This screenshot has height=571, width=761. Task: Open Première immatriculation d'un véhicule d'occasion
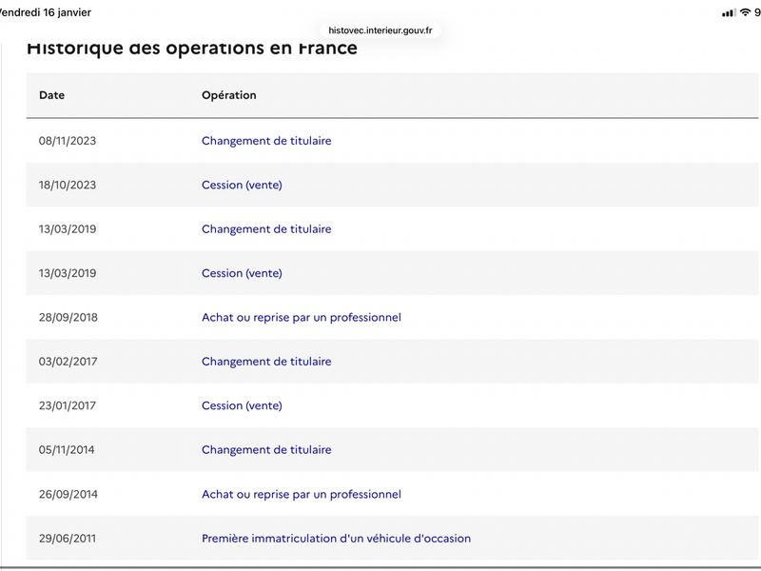(336, 538)
